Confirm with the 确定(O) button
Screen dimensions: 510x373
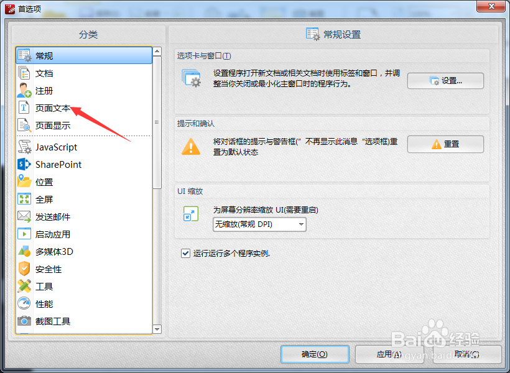click(x=315, y=354)
